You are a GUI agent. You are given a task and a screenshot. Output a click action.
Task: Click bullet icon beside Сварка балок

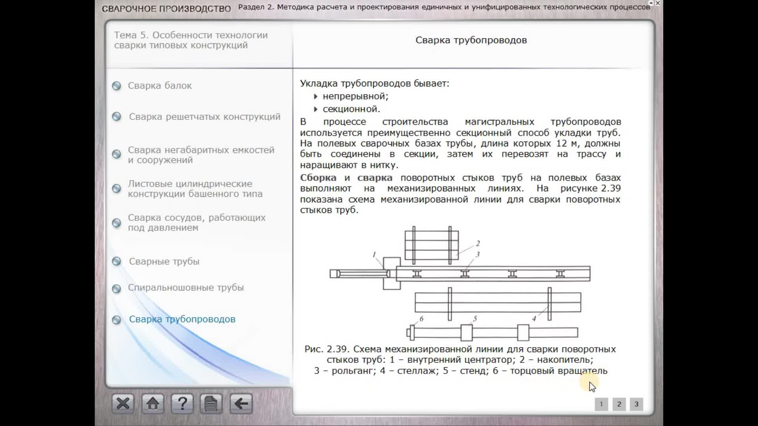[x=116, y=86]
